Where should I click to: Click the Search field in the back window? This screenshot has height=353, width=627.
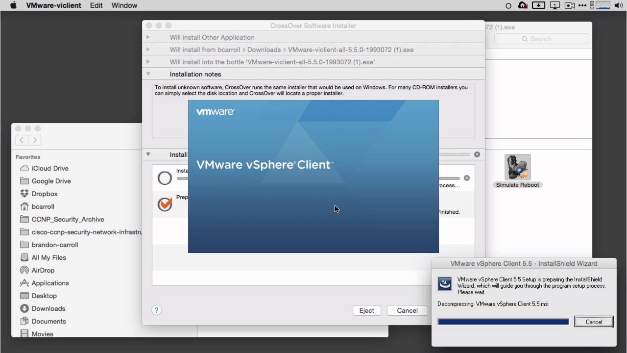[x=541, y=39]
